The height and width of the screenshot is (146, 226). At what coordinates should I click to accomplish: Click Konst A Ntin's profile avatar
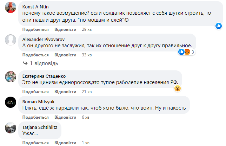tap(11, 9)
